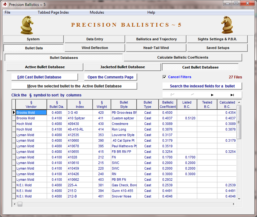The width and height of the screenshot is (257, 217).
Task: Select the highlighted 'Brooks Mold' cell in first row
Action: pos(31,113)
